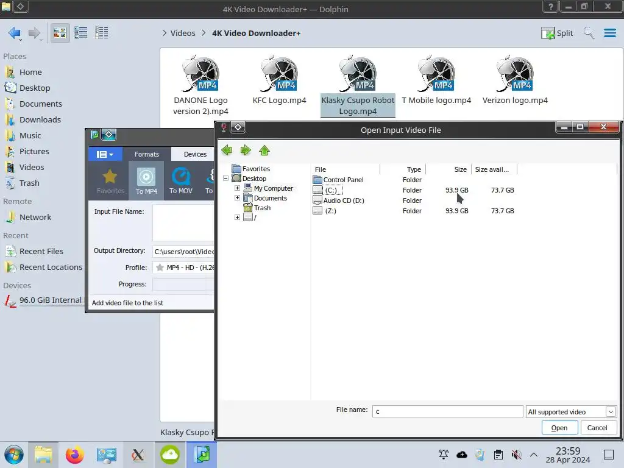Switch Dolphin to compact view mode

pyautogui.click(x=81, y=33)
